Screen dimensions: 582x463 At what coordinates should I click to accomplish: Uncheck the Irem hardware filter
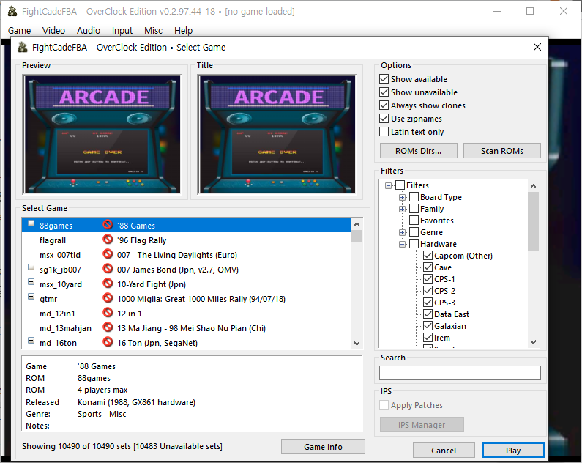point(428,338)
